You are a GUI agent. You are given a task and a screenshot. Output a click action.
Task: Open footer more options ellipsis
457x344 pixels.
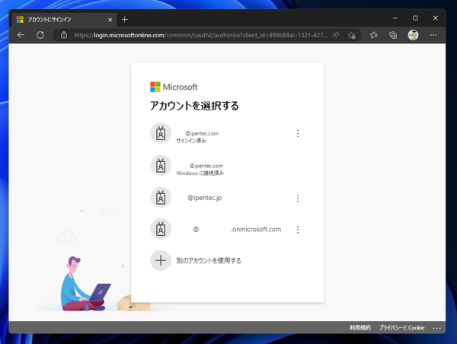pyautogui.click(x=437, y=328)
